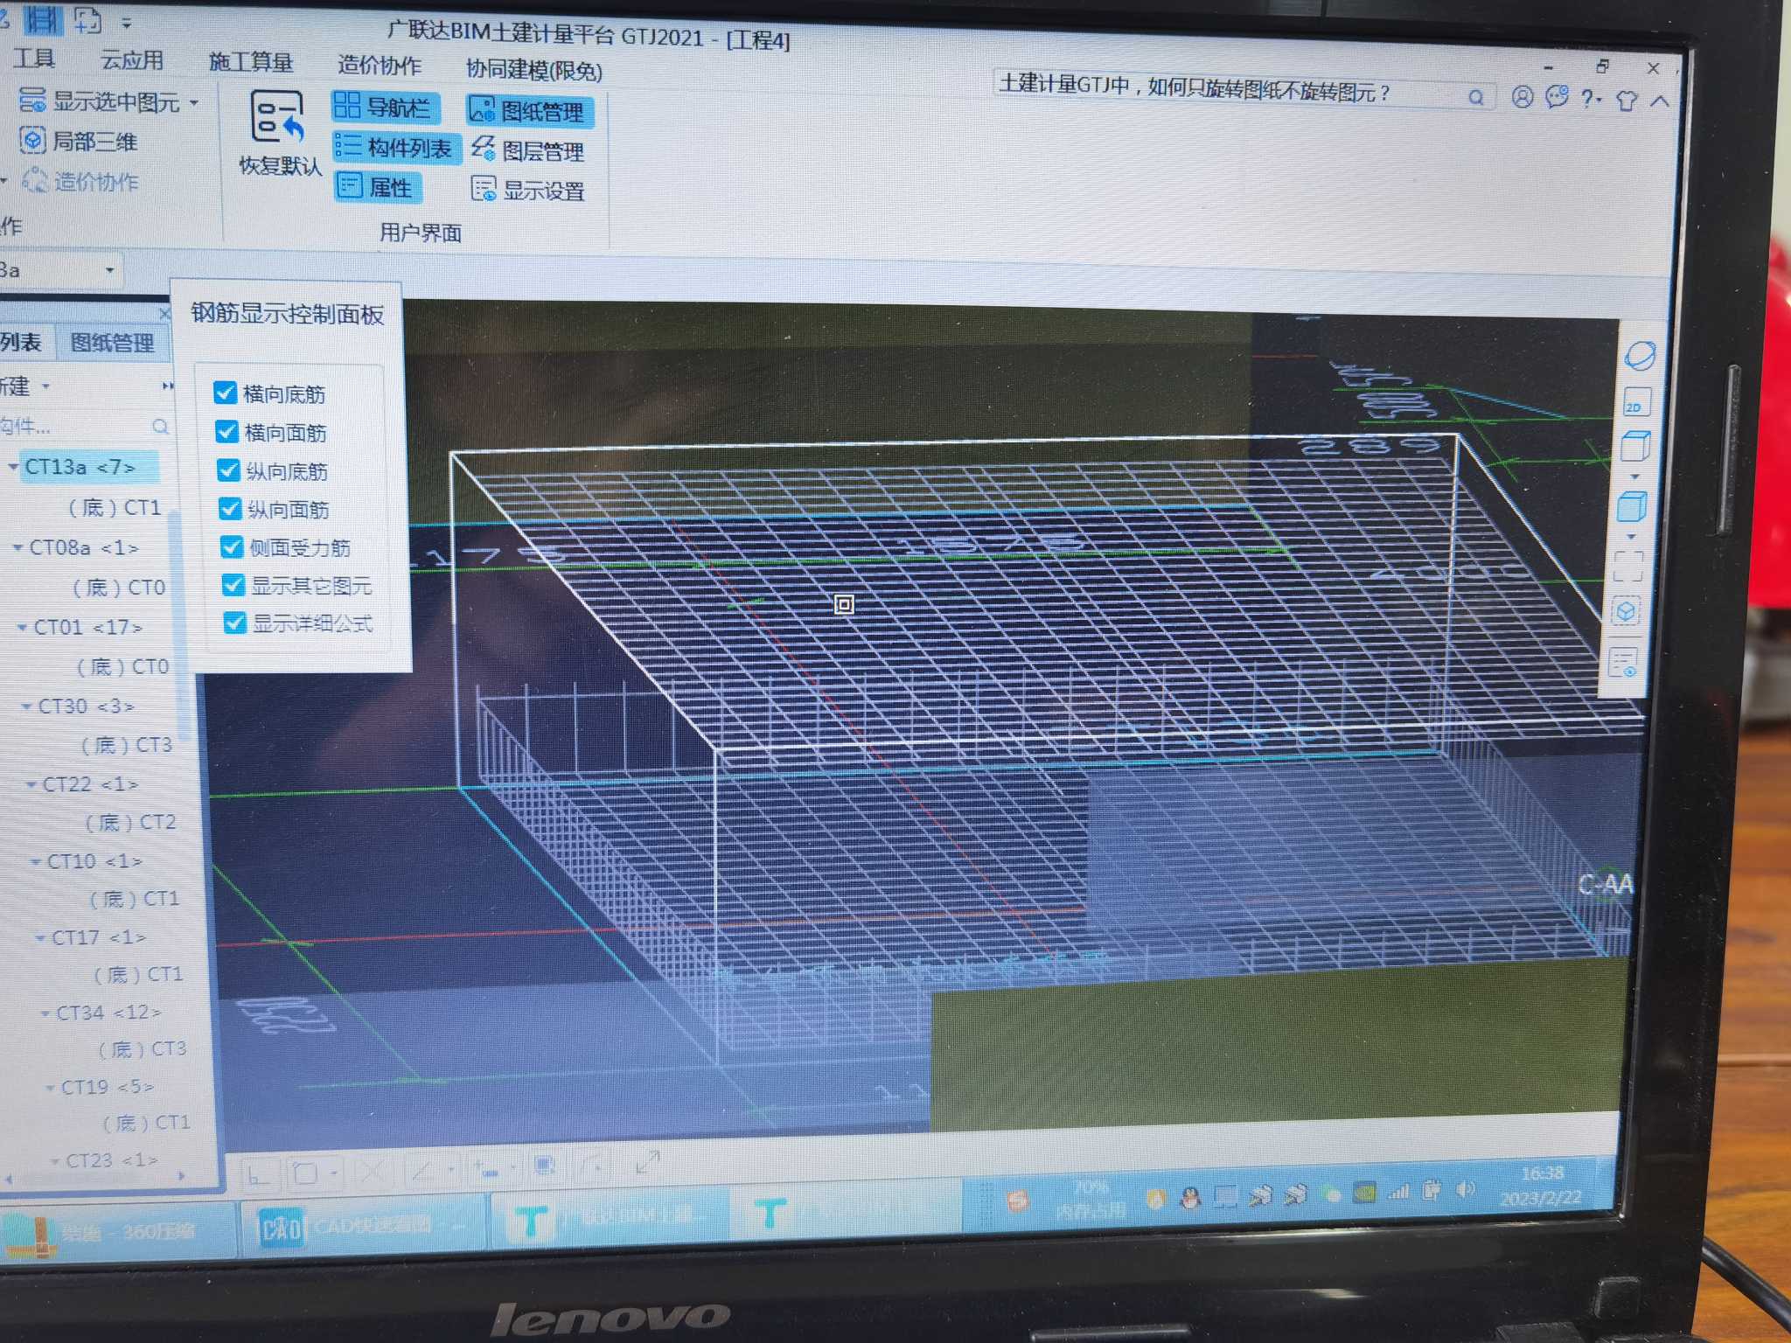Click 显示选中图元 show selected elements
Viewport: 1791px width, 1343px height.
coord(108,101)
